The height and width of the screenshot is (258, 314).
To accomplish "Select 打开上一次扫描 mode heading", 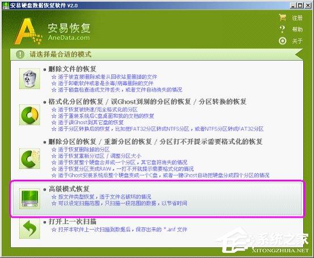I will (73, 222).
